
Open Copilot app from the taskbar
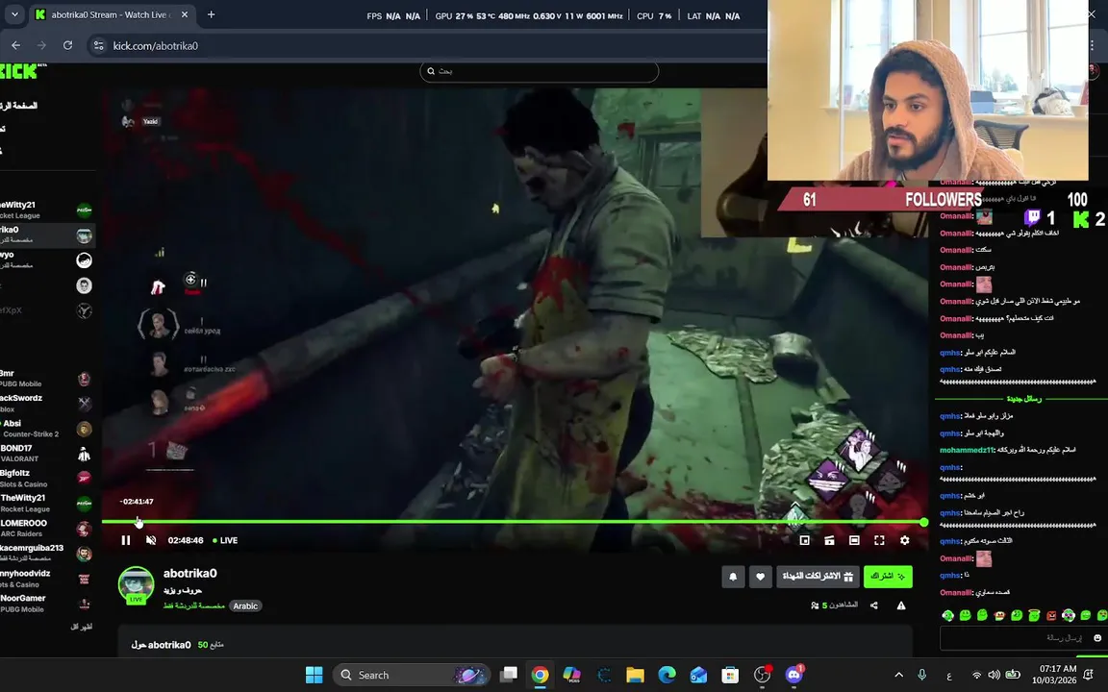pos(571,675)
